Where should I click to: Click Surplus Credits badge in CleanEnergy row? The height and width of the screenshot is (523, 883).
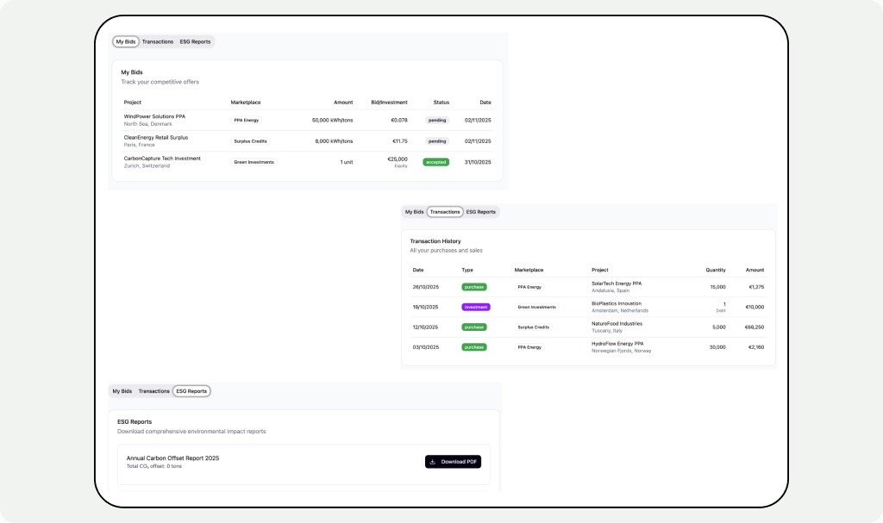tap(250, 141)
